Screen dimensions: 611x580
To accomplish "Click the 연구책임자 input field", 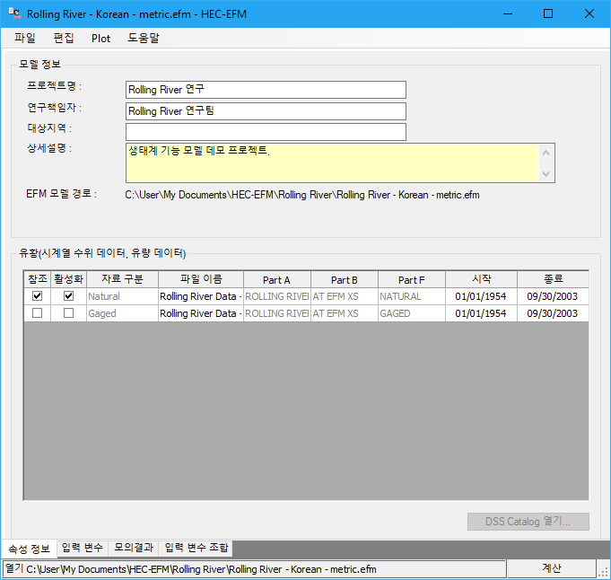I will pos(266,111).
